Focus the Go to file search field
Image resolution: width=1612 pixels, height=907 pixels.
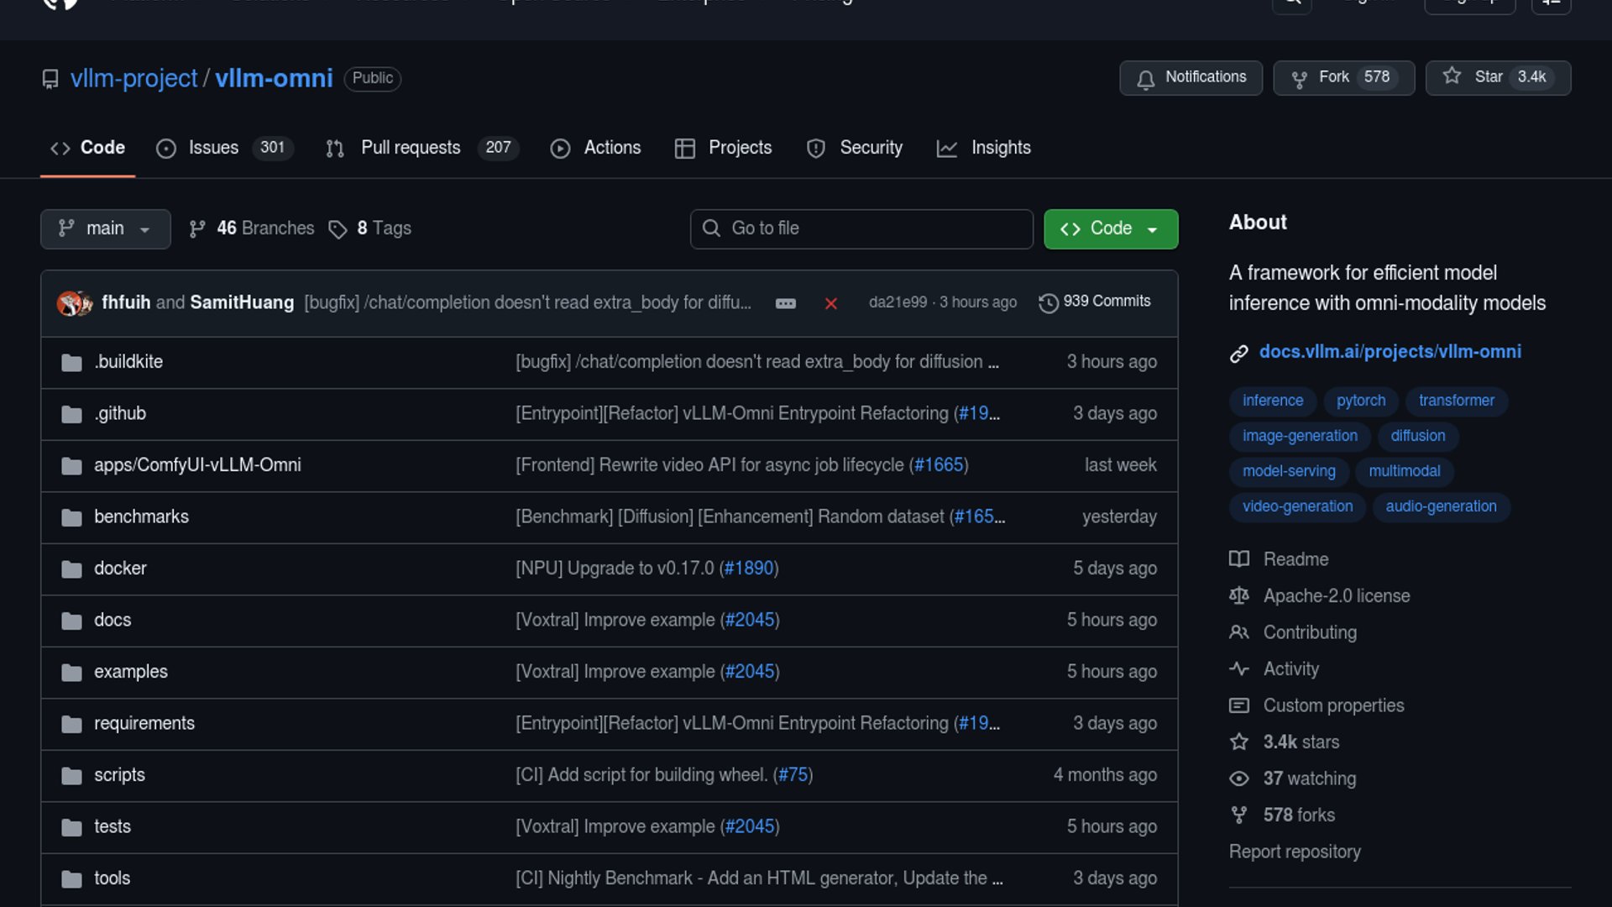(861, 228)
